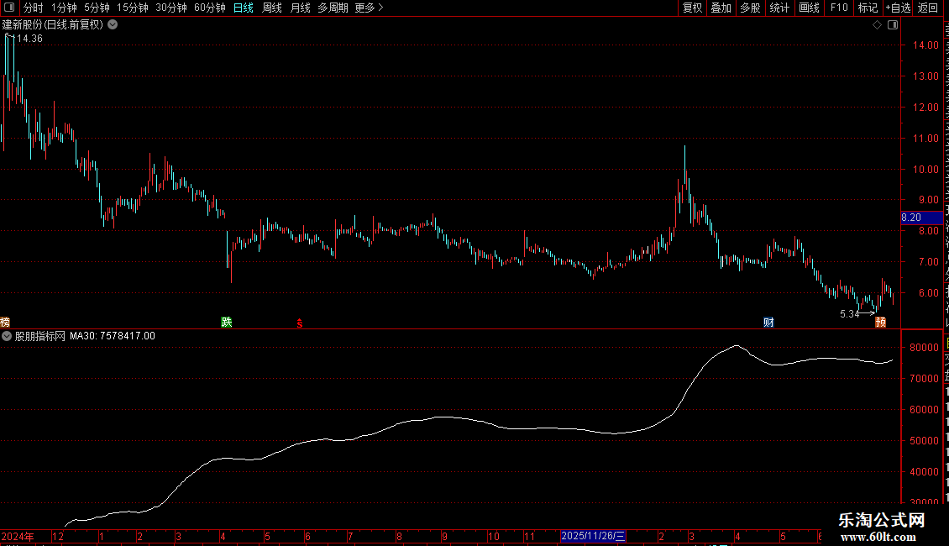
Task: Click the green 跌 event marker
Action: click(x=227, y=322)
